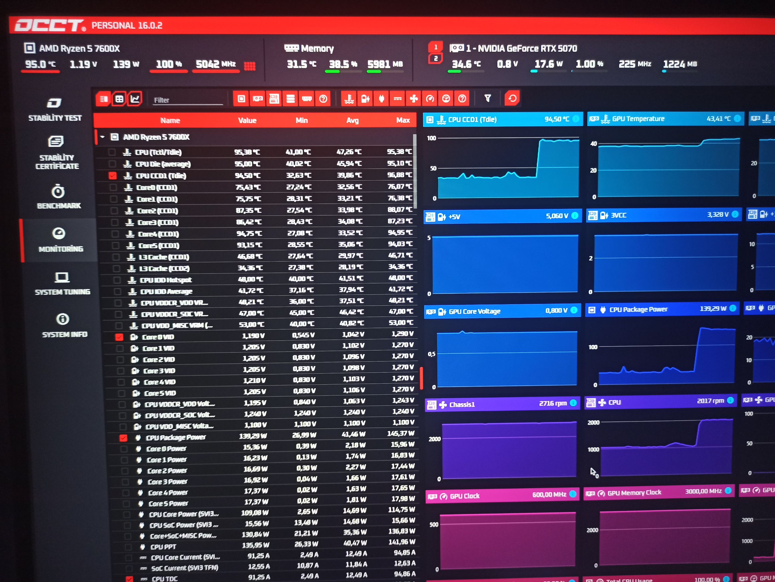The height and width of the screenshot is (582, 775).
Task: Switch to the grid layout view icon
Action: (x=119, y=99)
